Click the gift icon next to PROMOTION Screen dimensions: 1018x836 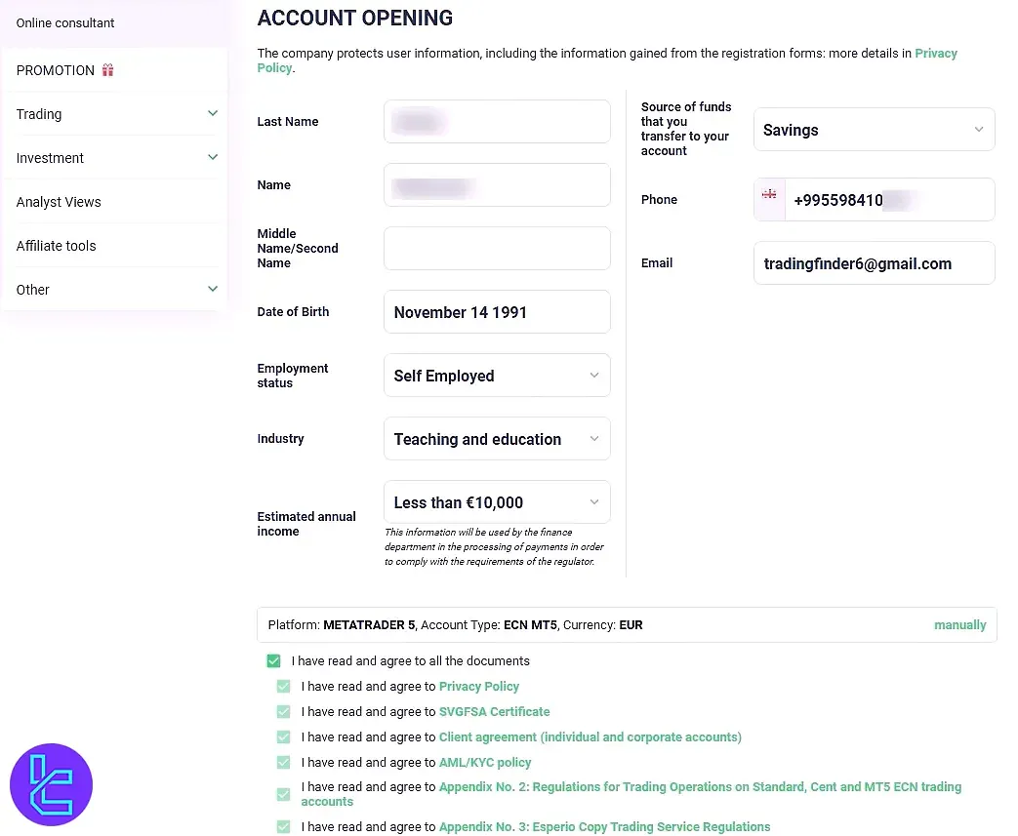(x=108, y=70)
